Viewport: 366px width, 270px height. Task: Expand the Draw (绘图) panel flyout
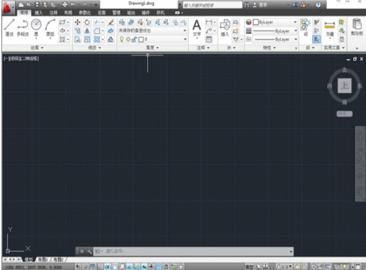pos(37,48)
